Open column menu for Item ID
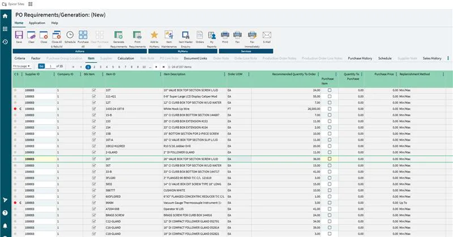Image resolution: width=453 pixels, height=237 pixels. pos(161,74)
